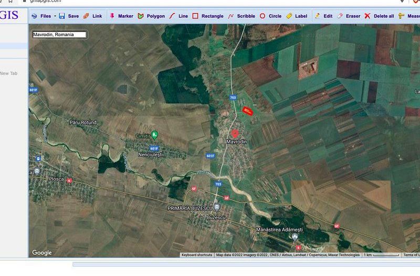This screenshot has height=276, width=420.
Task: Click the Polygon label in toolbar
Action: pos(156,16)
